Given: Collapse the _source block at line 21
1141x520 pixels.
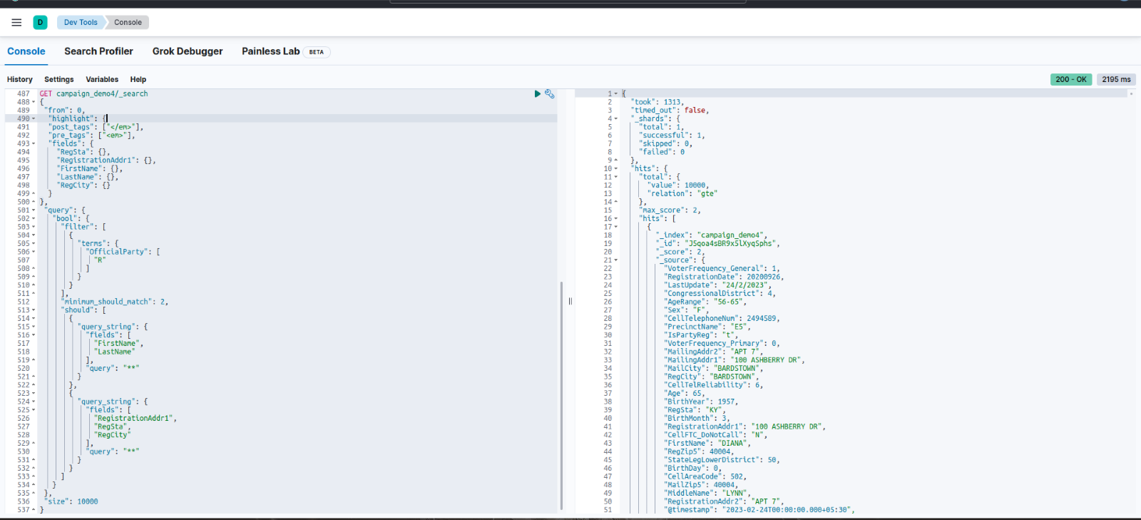Looking at the screenshot, I should (x=616, y=260).
